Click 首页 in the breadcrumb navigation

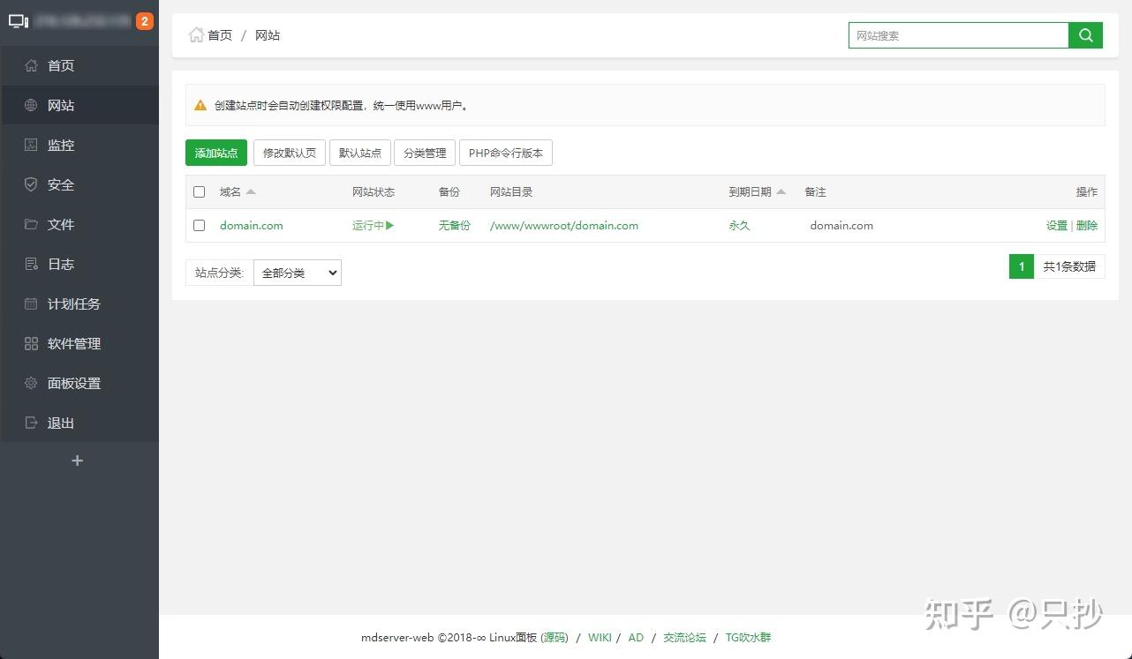tap(219, 35)
